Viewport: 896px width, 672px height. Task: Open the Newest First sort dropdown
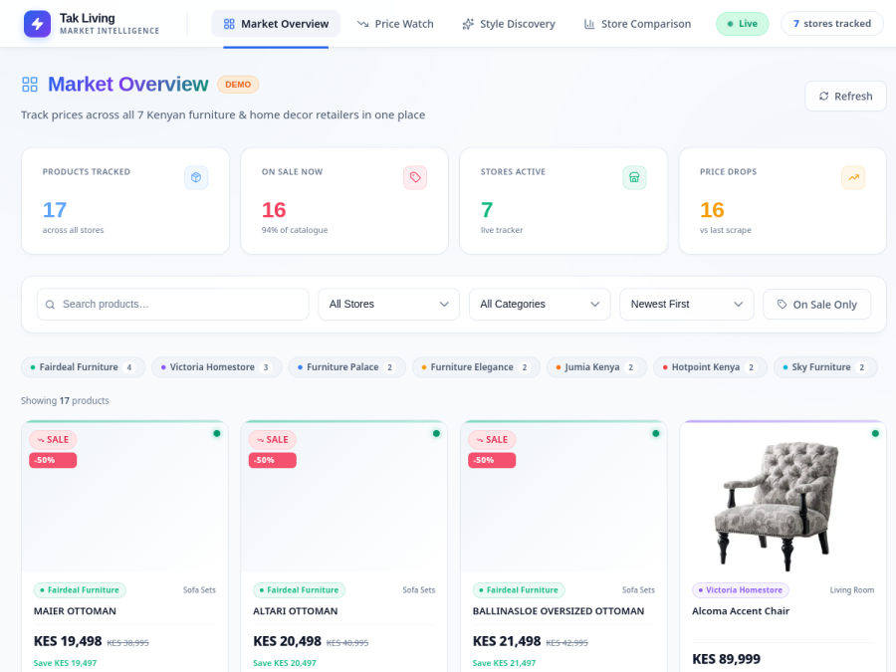687,305
